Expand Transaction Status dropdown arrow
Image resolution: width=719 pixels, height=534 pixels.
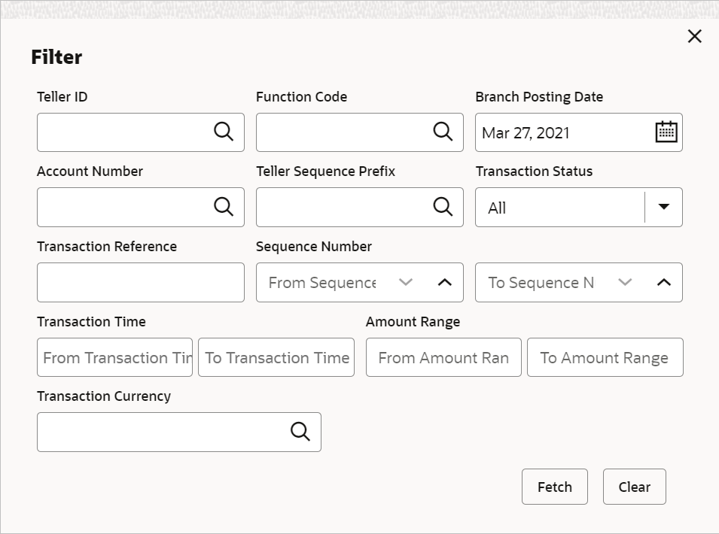point(663,207)
